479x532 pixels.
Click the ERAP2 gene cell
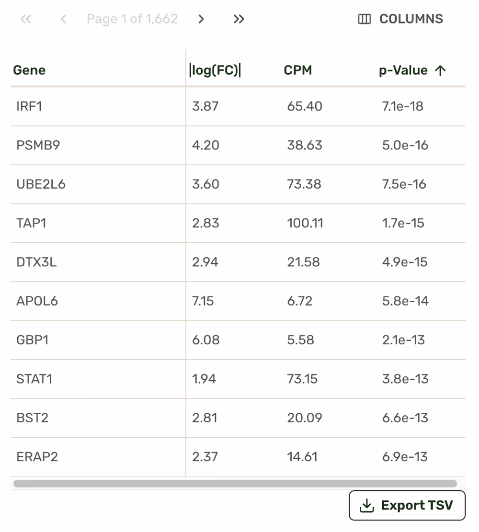click(x=37, y=457)
